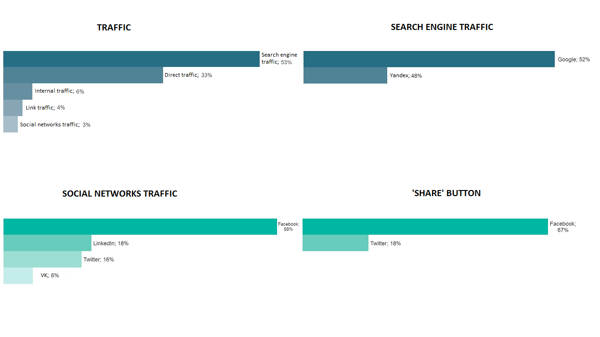
Task: Select the Twitter 18% bar in Share Button chart
Action: point(335,243)
